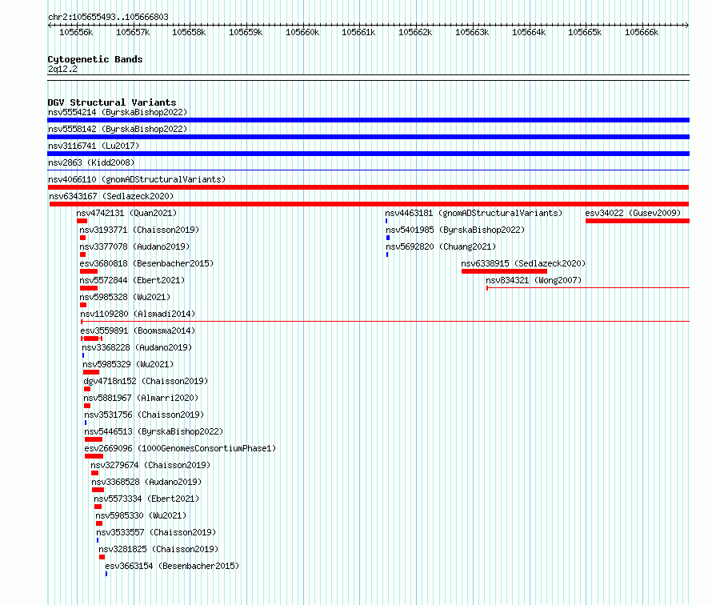Click the nsv5446513 (ByrskaBishop2022) label
Viewport: 712px width, 605px height.
tap(154, 431)
